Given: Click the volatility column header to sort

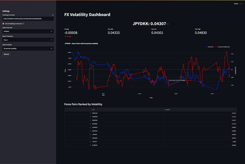Looking at the screenshot, I should pyautogui.click(x=168, y=110).
